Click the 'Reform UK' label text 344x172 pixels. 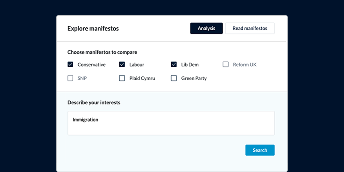tap(245, 64)
